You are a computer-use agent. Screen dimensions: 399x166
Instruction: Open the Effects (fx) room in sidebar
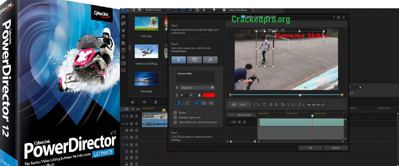[123, 17]
